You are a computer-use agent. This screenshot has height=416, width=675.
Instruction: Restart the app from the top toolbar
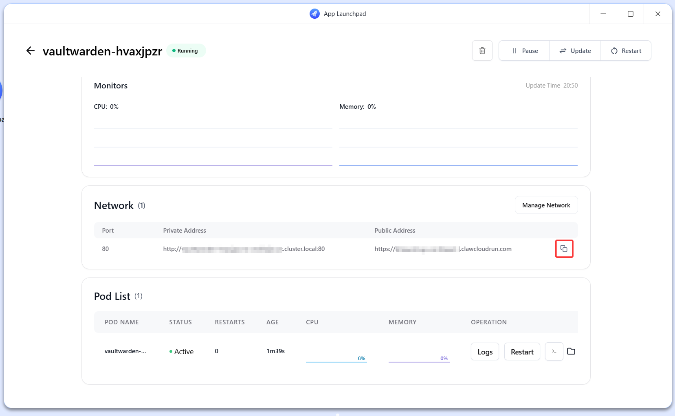click(626, 51)
